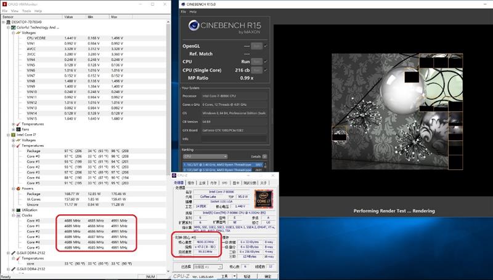Toggle the OpenGL test checkbox in Cinebench

click(x=266, y=46)
